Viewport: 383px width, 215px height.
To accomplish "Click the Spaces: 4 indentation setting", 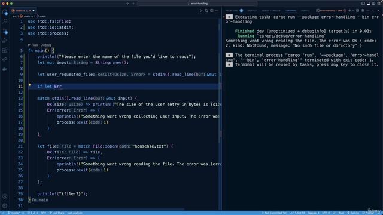I will (314, 213).
